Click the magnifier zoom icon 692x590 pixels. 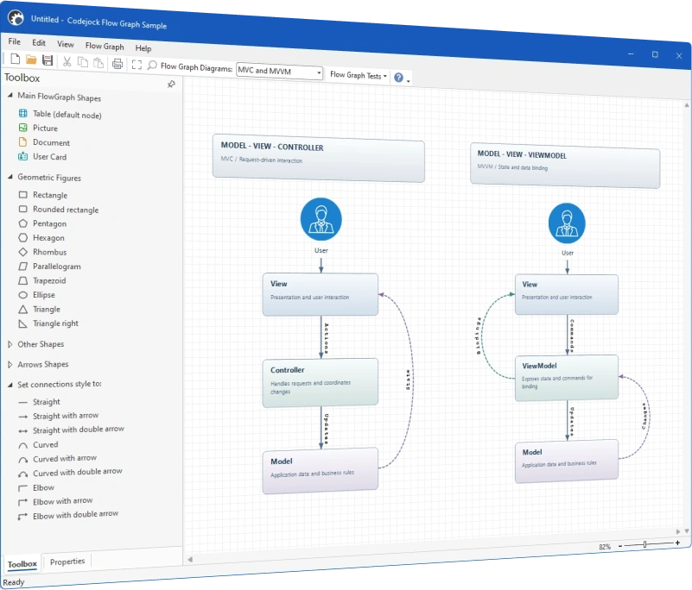(152, 66)
